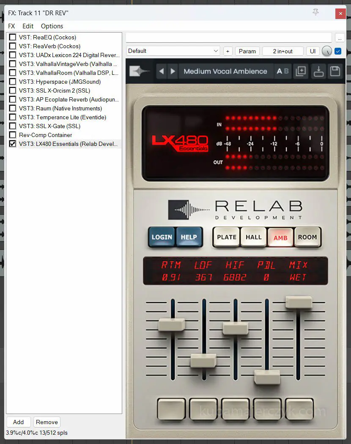Viewport: 351px width, 444px height.
Task: Enable the ReaEQ (Cockos) checkbox
Action: [13, 37]
